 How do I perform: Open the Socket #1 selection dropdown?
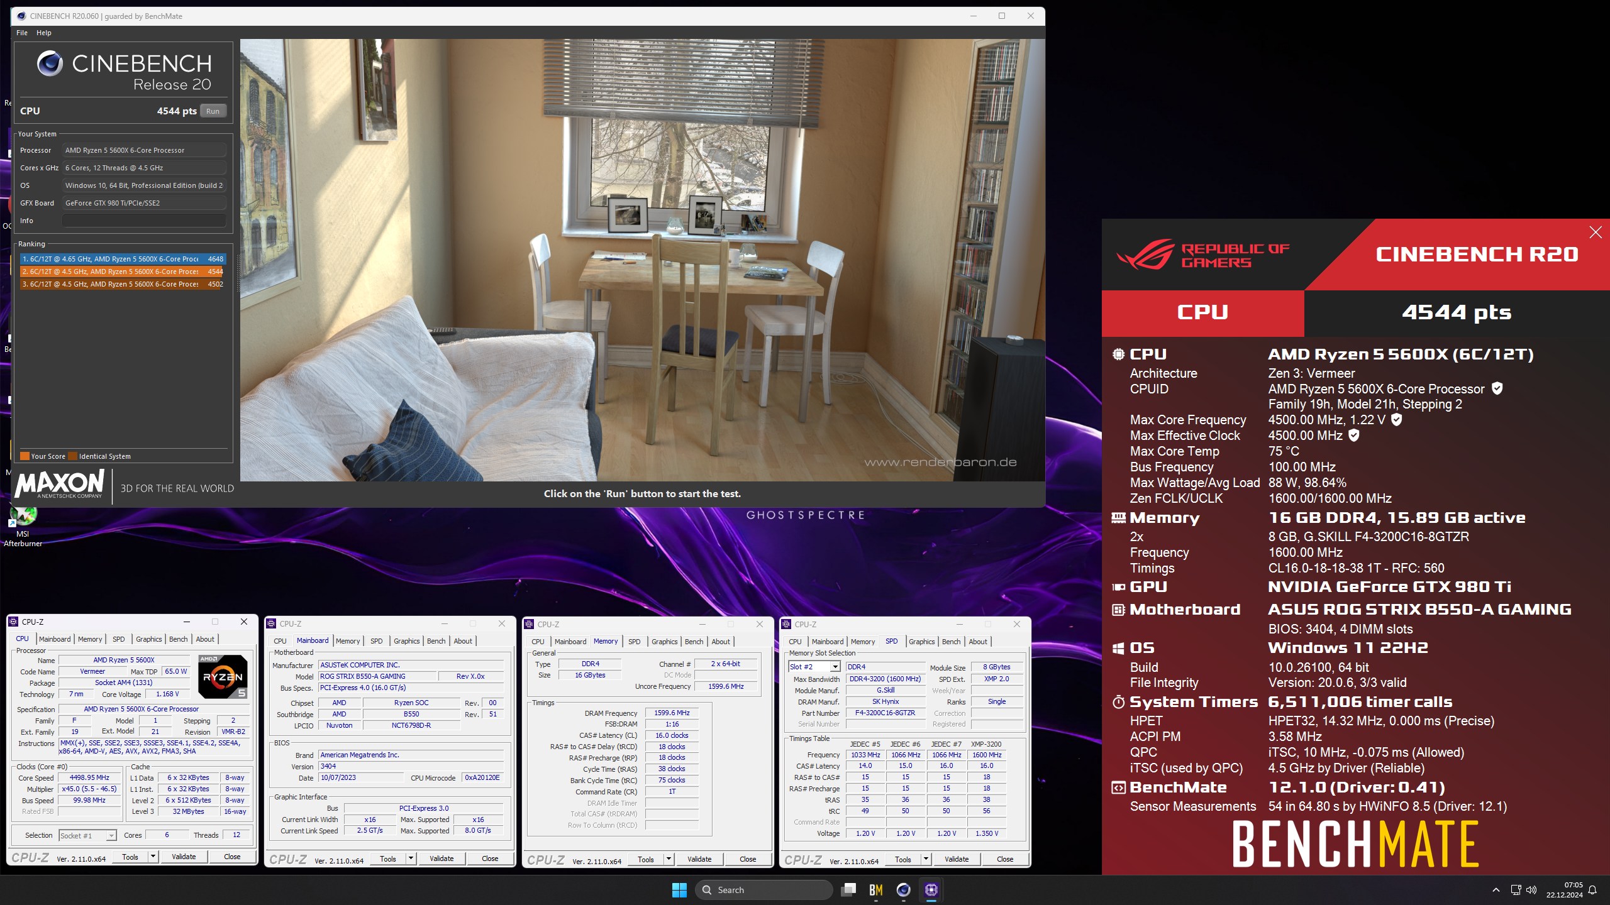click(87, 835)
